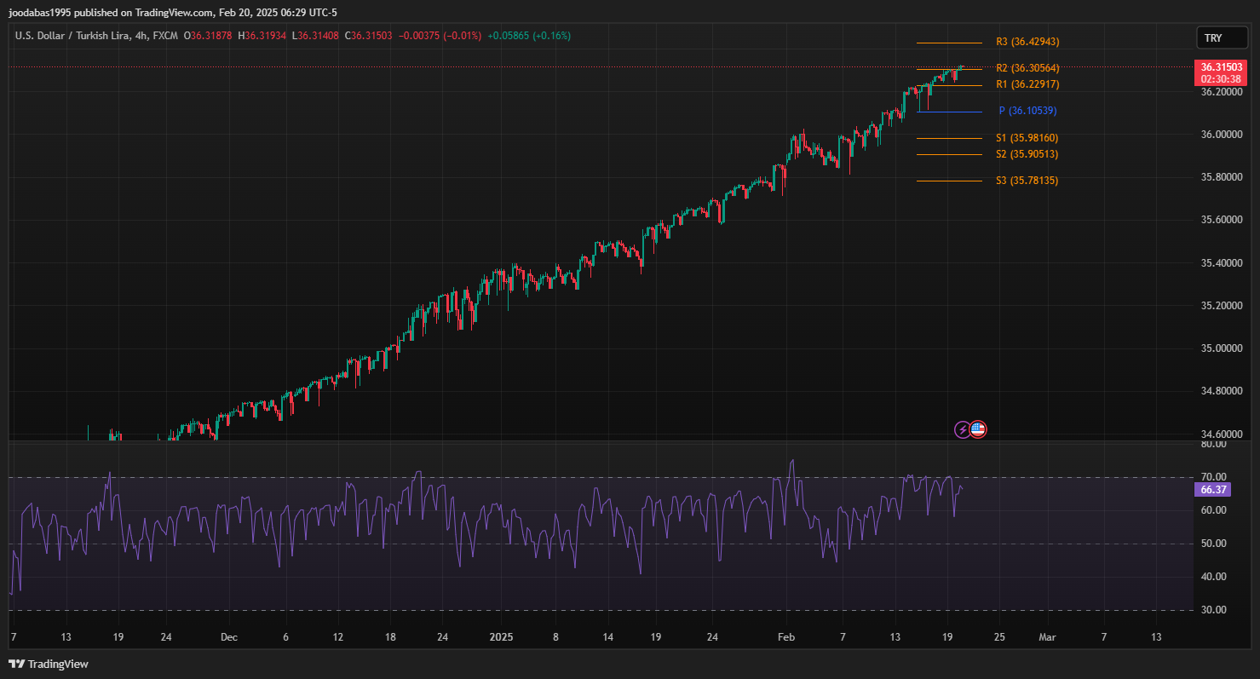Viewport: 1260px width, 679px height.
Task: Click the Dec label on date axis
Action: click(x=227, y=637)
